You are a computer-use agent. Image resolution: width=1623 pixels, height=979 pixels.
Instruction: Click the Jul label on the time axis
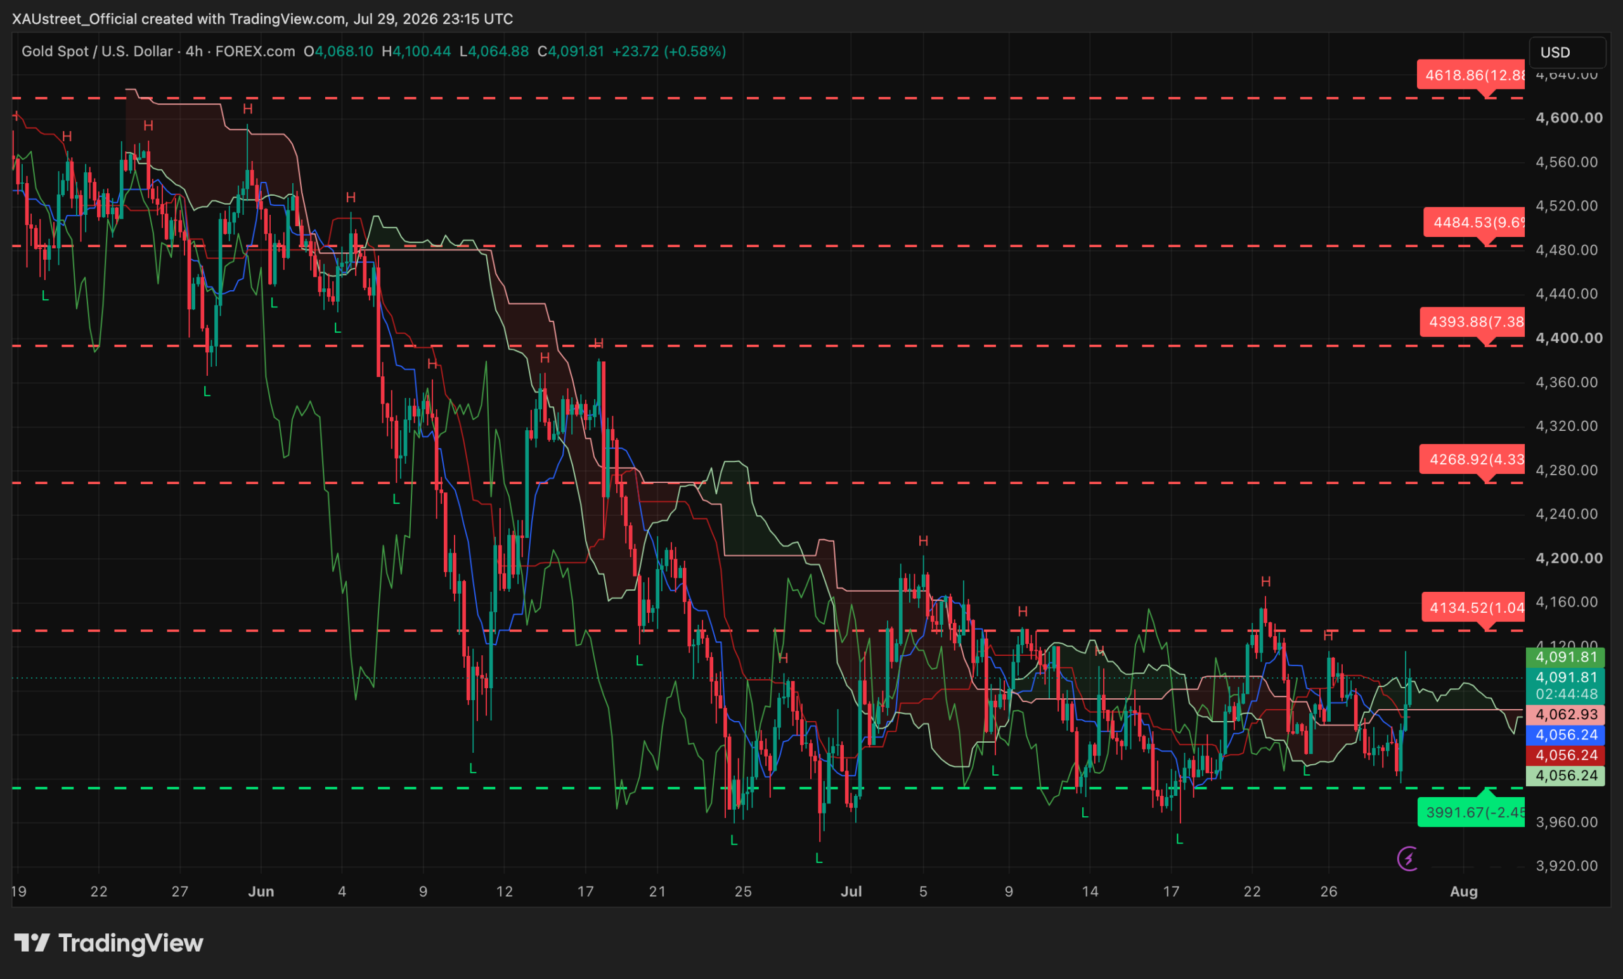pos(851,892)
